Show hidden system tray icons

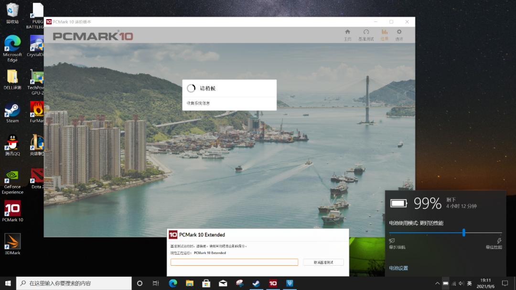pyautogui.click(x=437, y=283)
